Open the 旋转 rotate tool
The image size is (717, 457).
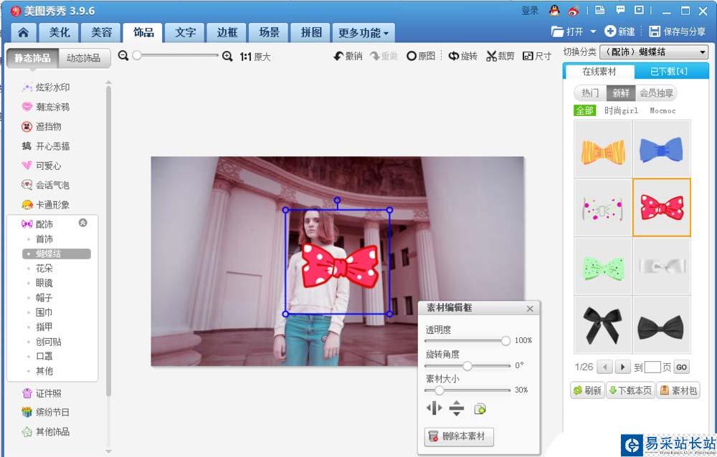point(462,56)
